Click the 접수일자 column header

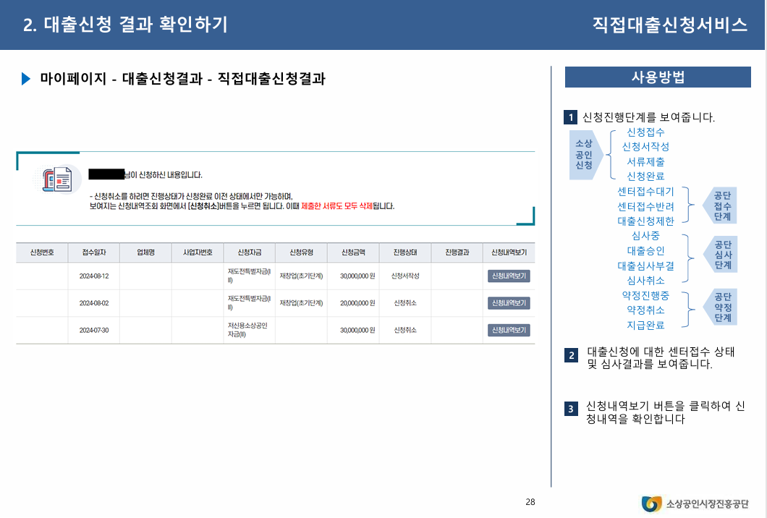coord(93,251)
